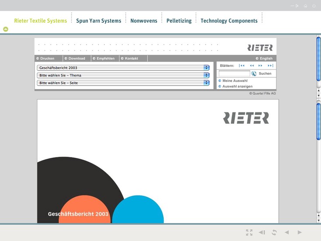
Task: Click the home icon in top bar
Action: 305,6
